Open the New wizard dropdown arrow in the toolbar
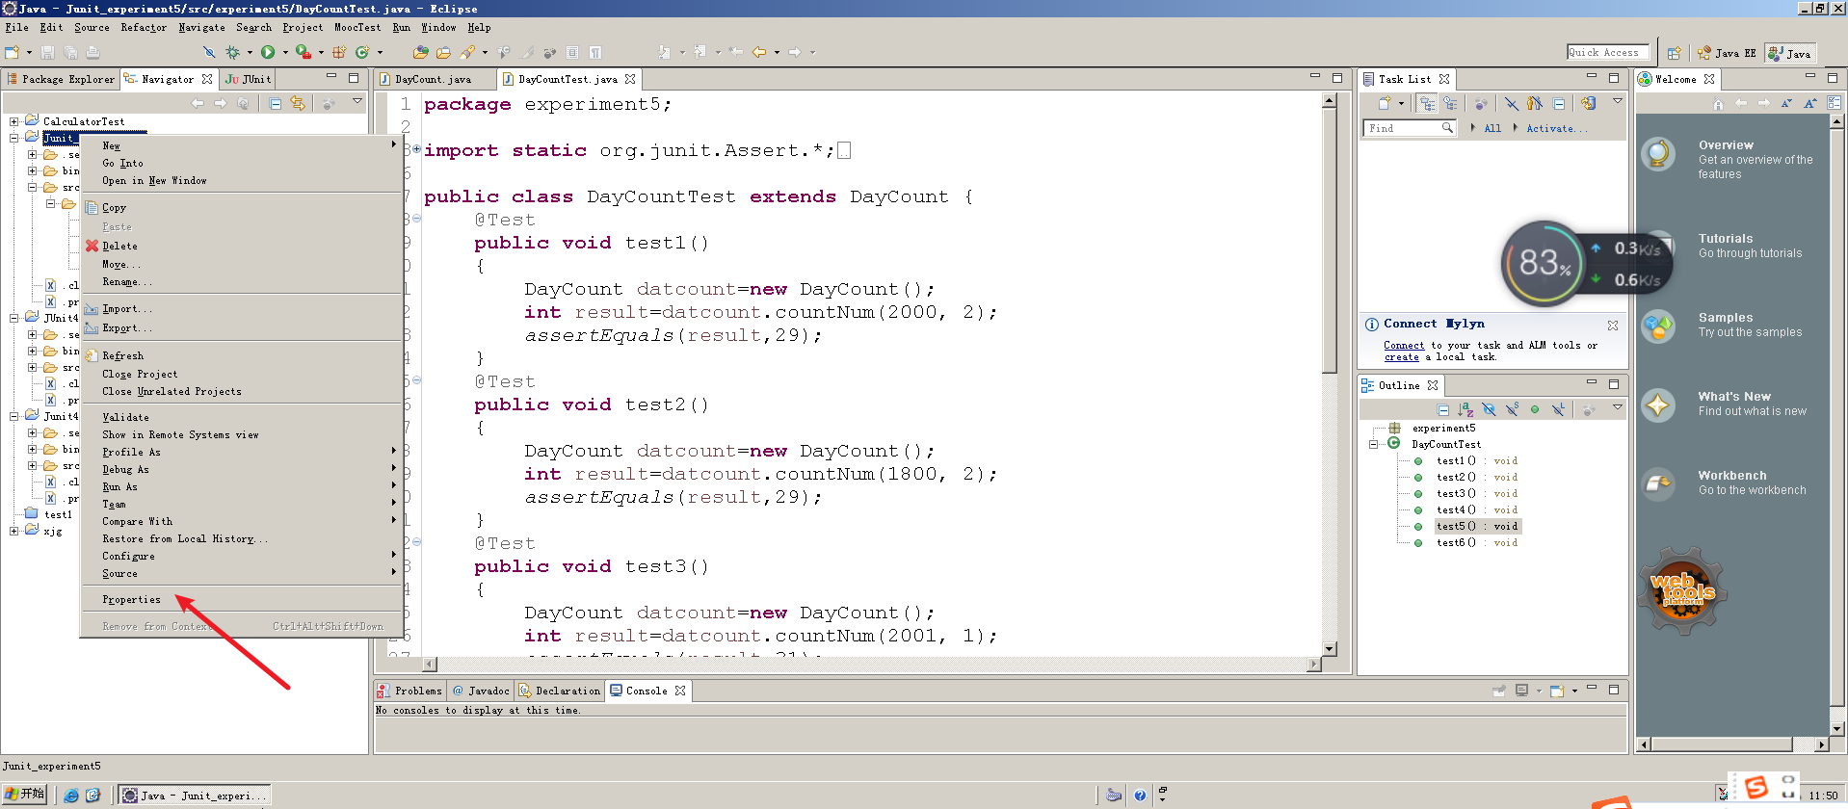Screen dimensions: 1848x809 point(29,52)
